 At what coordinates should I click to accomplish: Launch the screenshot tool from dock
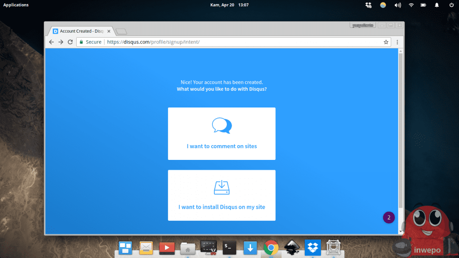click(x=208, y=248)
